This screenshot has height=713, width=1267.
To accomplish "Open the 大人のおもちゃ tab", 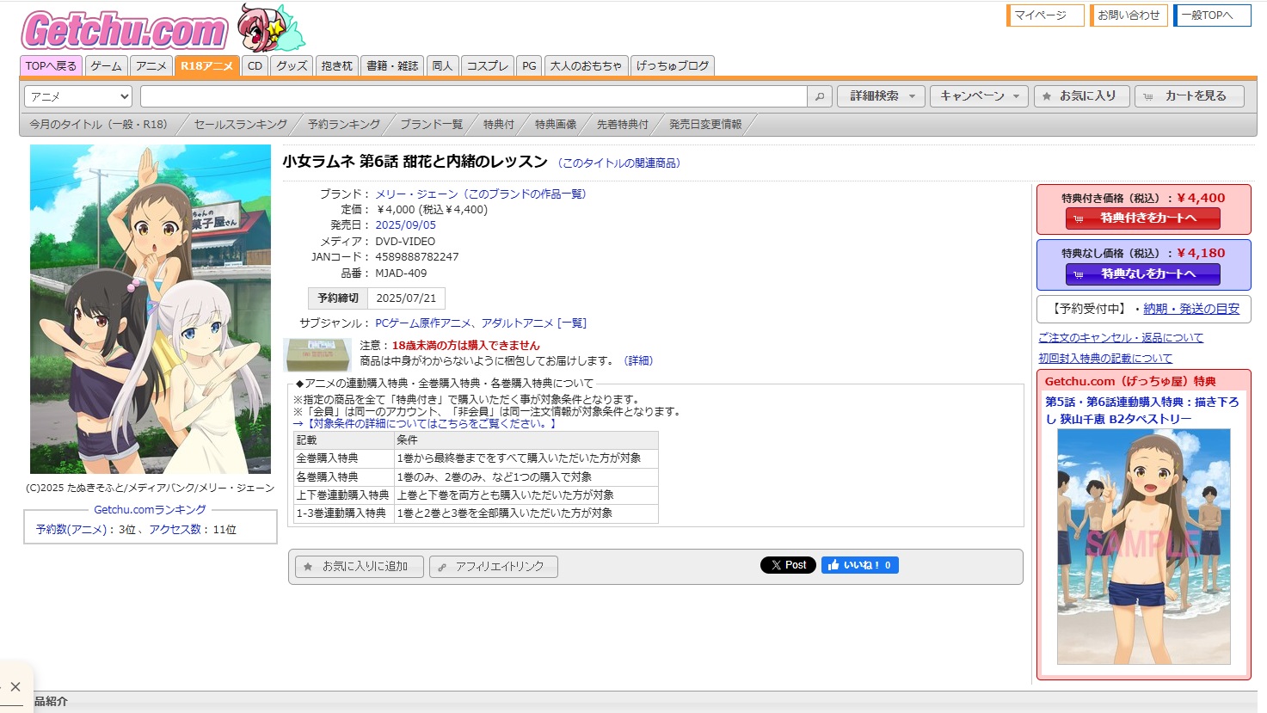I will (x=586, y=66).
